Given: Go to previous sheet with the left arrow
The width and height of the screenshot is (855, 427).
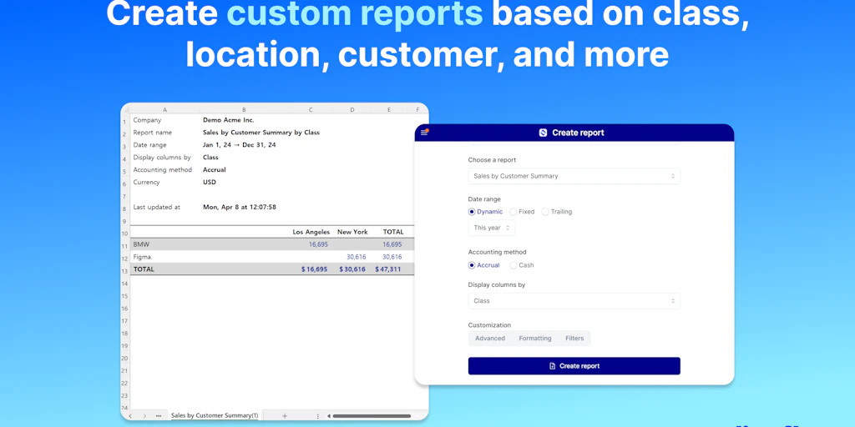Looking at the screenshot, I should [130, 415].
